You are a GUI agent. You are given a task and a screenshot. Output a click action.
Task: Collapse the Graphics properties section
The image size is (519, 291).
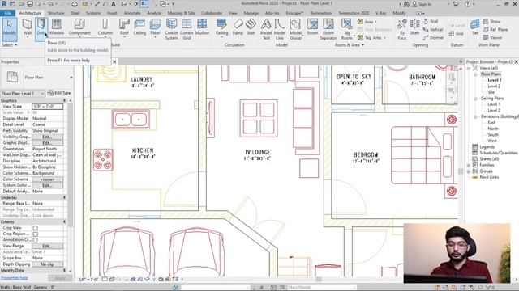point(64,100)
